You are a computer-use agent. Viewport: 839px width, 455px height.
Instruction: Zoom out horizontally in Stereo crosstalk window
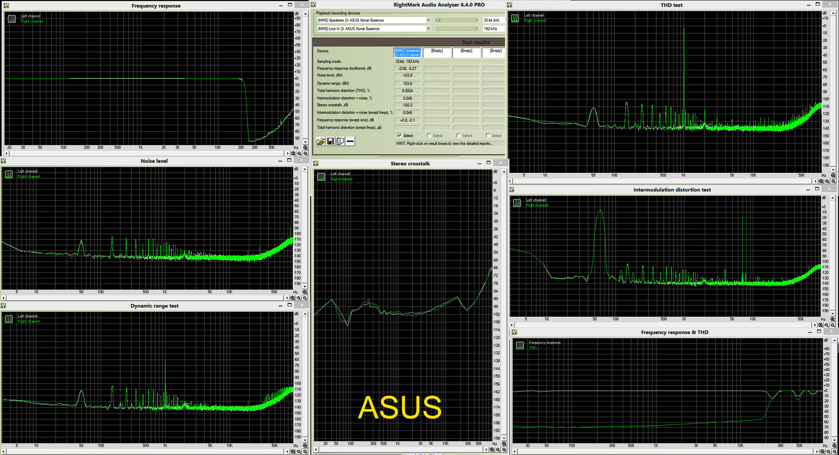(498, 450)
